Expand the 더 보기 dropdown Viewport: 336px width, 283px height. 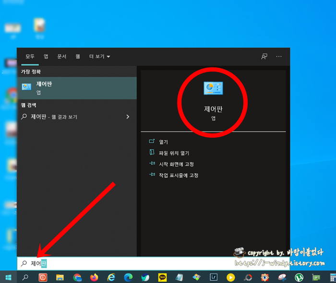tap(100, 56)
